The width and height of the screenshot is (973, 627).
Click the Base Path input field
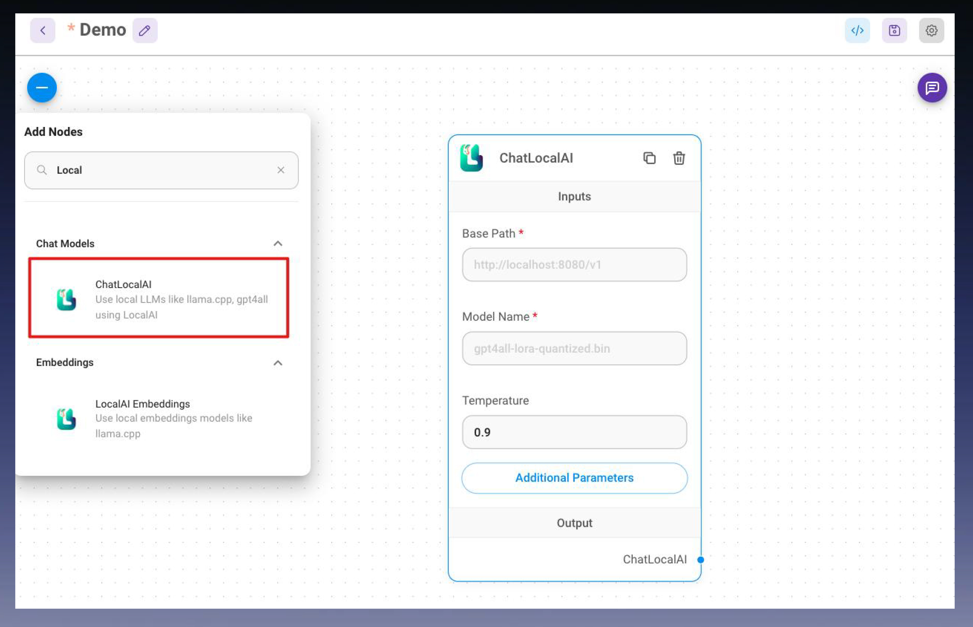click(574, 264)
